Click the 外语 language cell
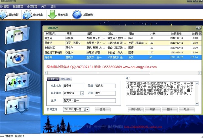 [138, 43]
